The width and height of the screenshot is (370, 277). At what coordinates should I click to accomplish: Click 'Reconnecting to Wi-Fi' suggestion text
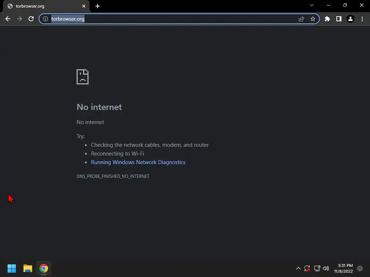pyautogui.click(x=117, y=154)
